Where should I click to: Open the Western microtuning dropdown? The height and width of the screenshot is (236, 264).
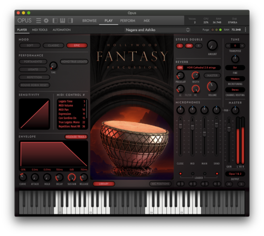click(x=235, y=79)
